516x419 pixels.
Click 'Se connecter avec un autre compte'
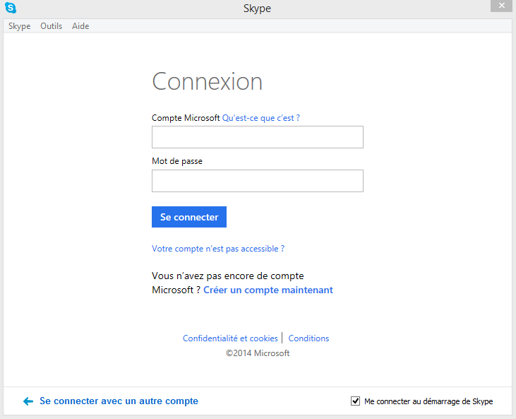pos(119,401)
